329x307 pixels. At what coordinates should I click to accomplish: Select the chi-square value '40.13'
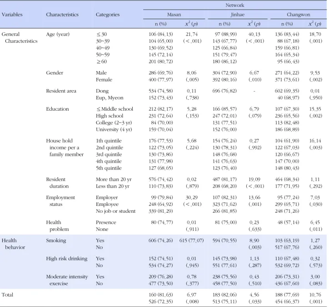(x=254, y=34)
